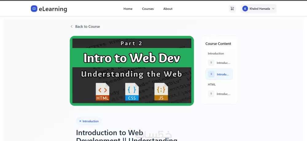The width and height of the screenshot is (307, 141).
Task: Click the eLearning brand name
Action: point(53,9)
